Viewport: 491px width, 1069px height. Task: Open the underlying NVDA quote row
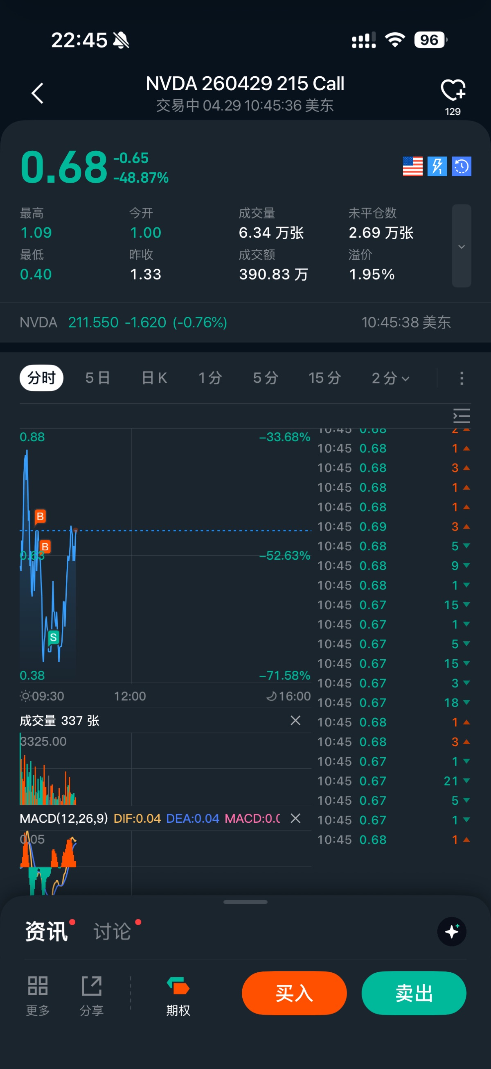click(245, 322)
